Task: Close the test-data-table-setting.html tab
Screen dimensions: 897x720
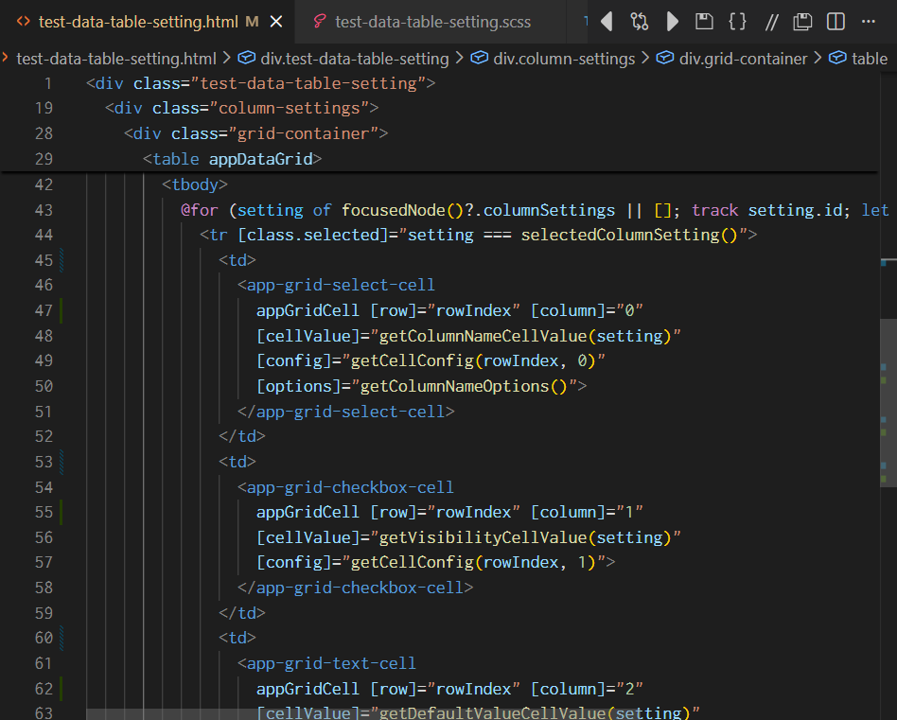Action: point(276,22)
